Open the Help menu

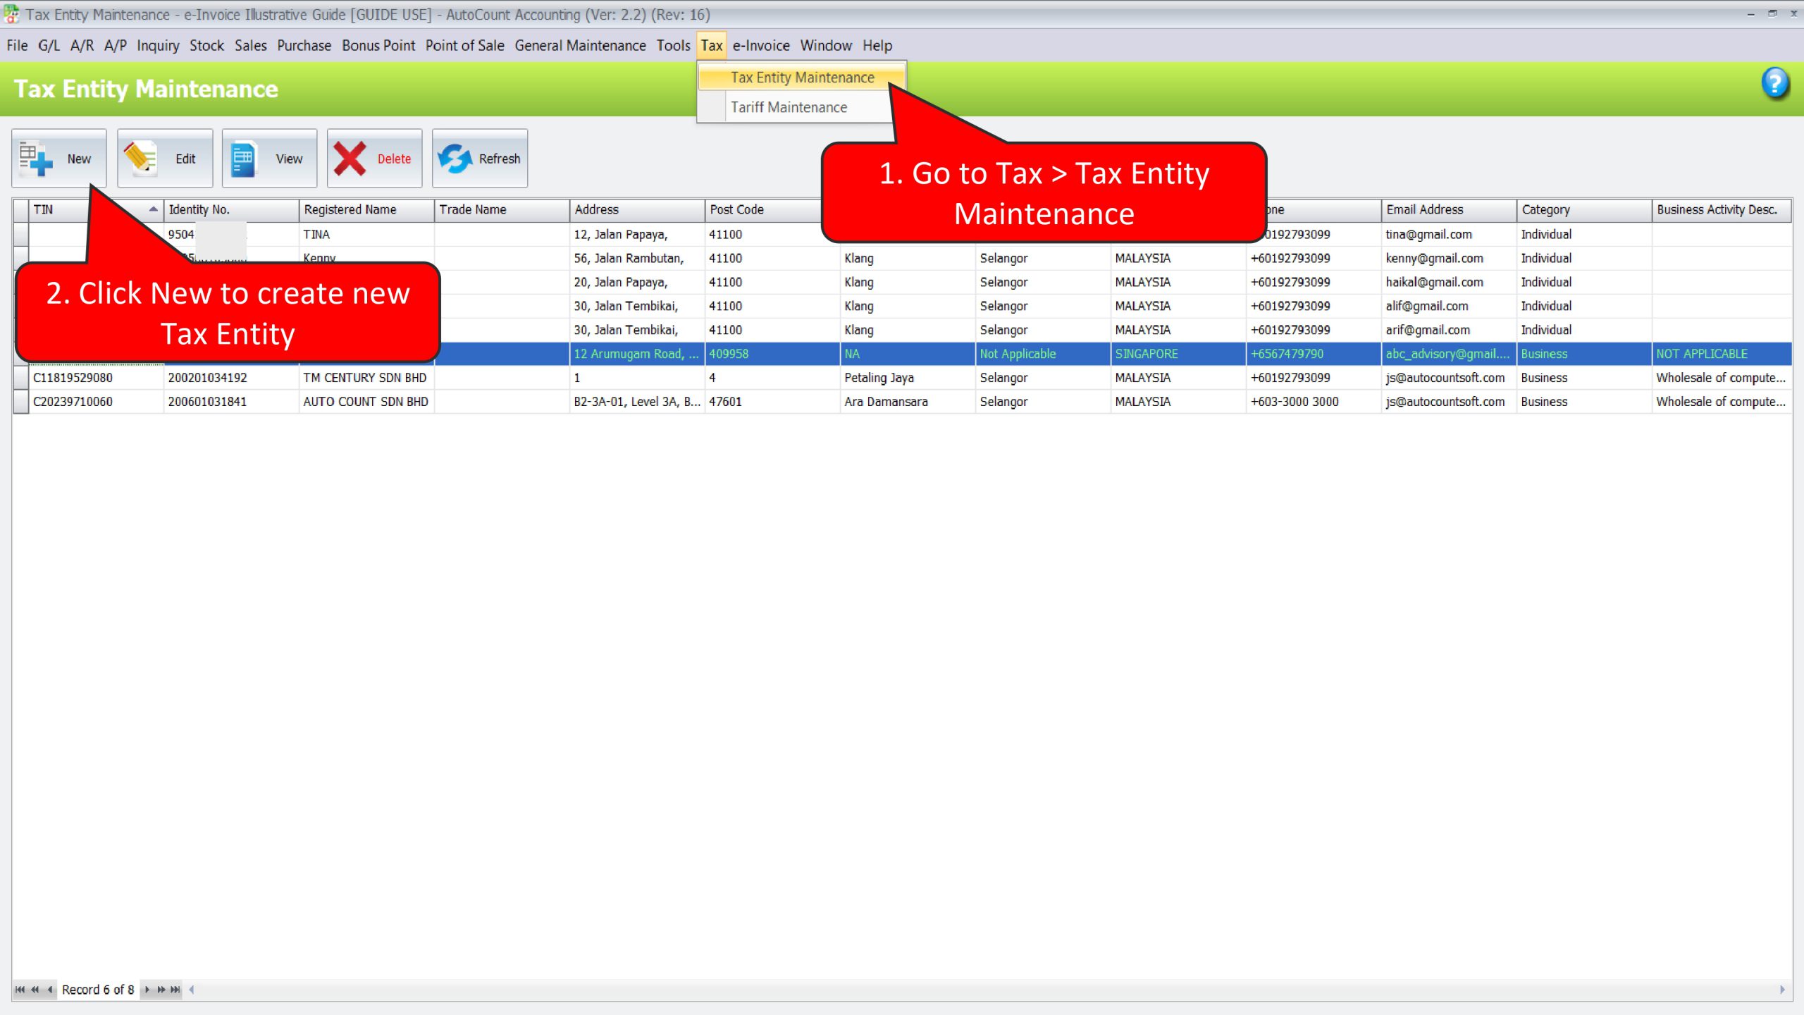877,46
